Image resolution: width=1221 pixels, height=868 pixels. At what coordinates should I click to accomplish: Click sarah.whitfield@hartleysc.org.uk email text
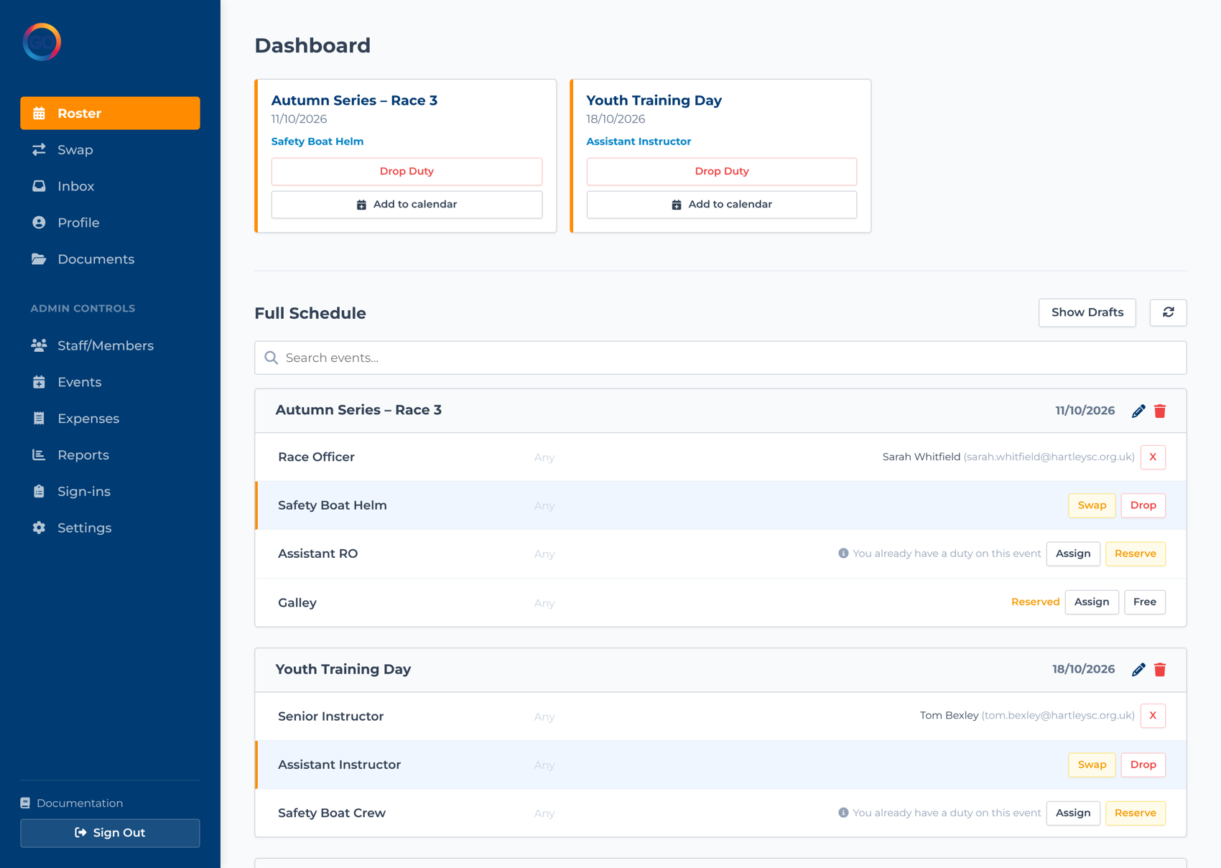pos(1049,457)
